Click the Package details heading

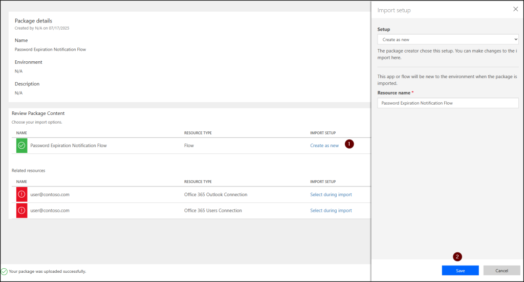(x=33, y=21)
